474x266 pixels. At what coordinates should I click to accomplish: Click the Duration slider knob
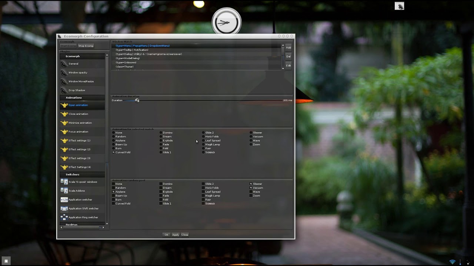pyautogui.click(x=137, y=100)
